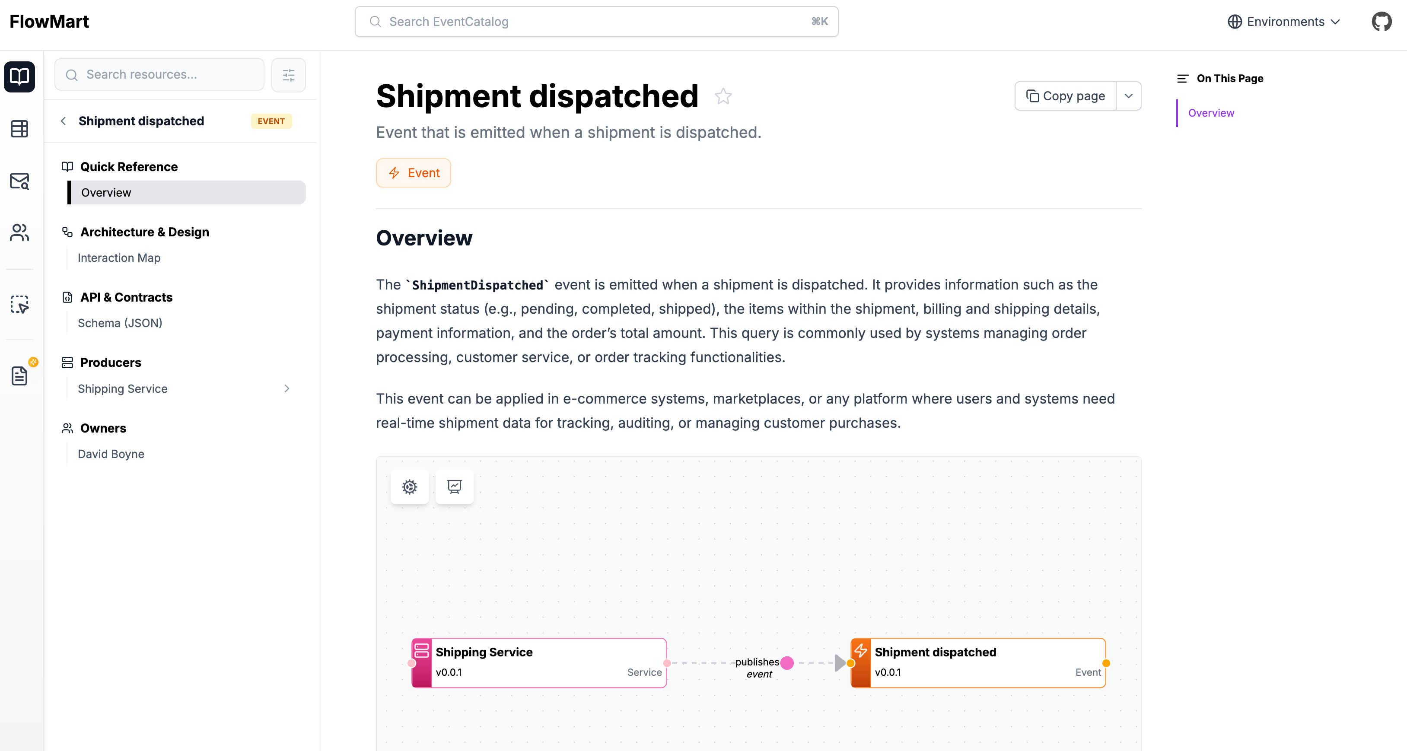Star the Shipment dispatched event as favorite
Screen dimensions: 1407x751
[723, 97]
